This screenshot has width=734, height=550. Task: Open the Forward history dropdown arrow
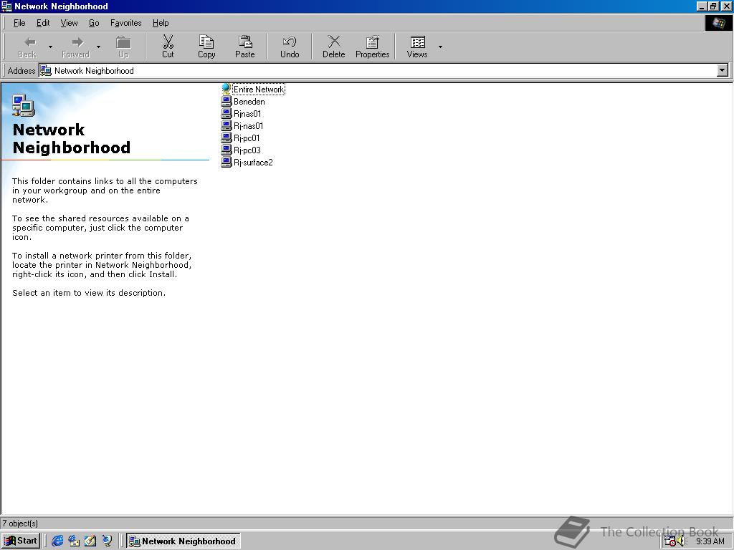pos(98,47)
